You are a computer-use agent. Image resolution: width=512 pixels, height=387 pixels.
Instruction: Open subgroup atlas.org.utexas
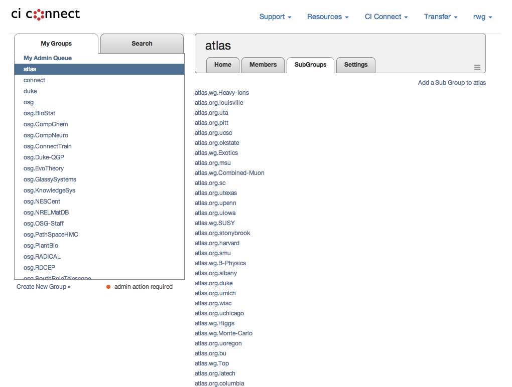[216, 193]
